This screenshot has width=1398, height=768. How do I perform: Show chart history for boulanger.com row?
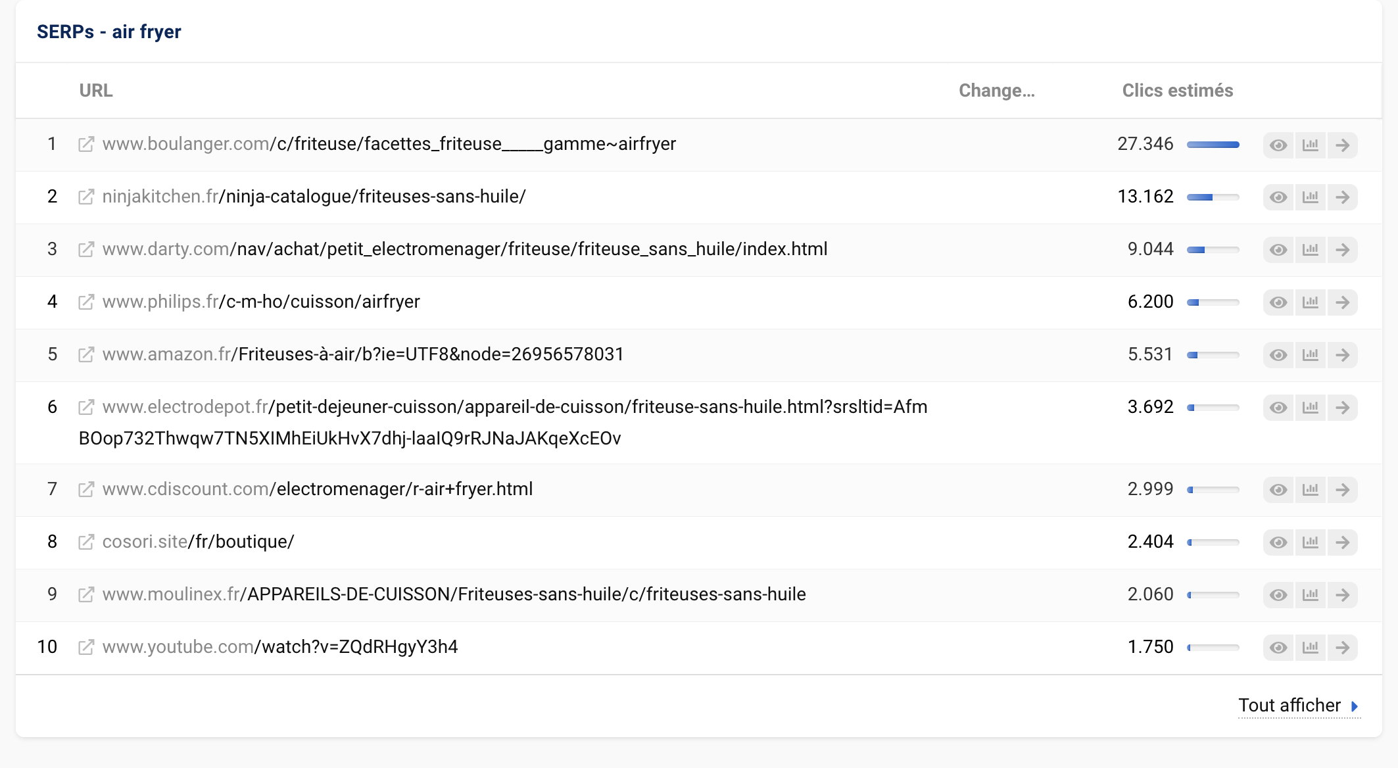[1311, 145]
